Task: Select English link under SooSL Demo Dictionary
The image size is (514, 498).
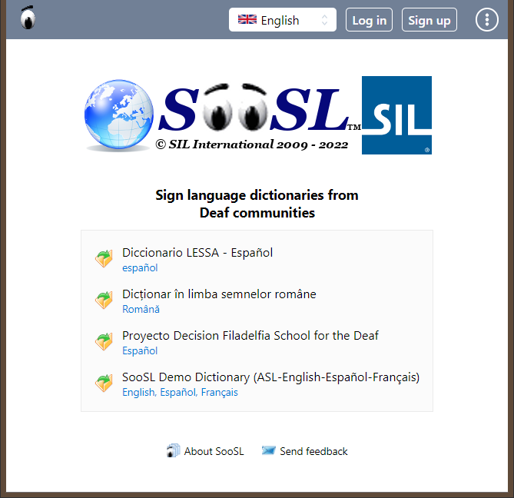Action: coord(138,392)
